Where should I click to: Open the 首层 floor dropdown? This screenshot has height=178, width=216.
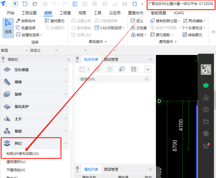click(14, 50)
